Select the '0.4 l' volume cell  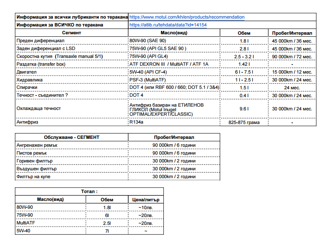pyautogui.click(x=244, y=95)
